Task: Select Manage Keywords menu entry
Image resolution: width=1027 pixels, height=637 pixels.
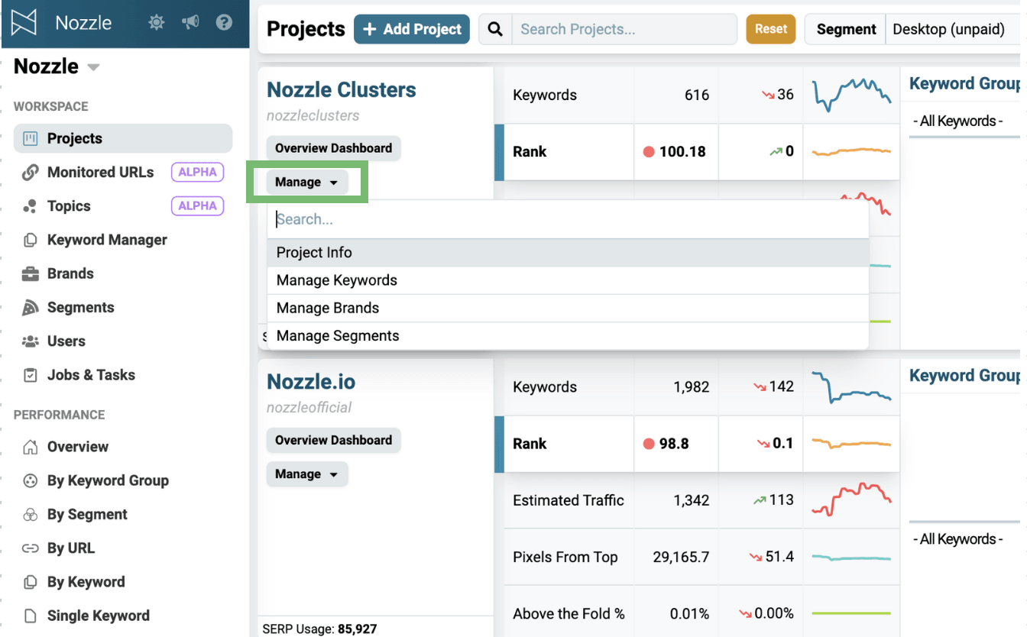Action: [x=568, y=280]
